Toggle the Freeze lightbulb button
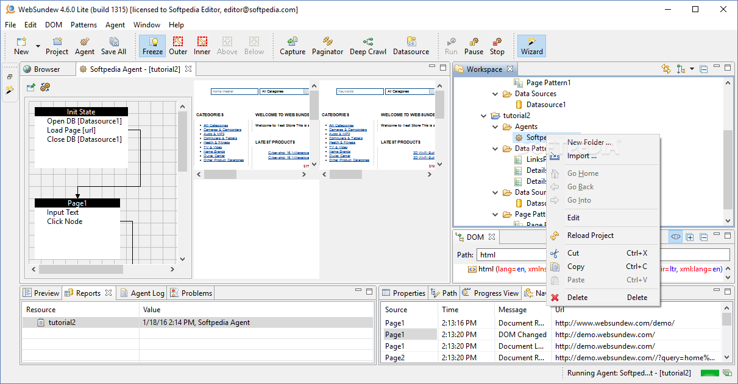This screenshot has width=738, height=384. point(152,46)
